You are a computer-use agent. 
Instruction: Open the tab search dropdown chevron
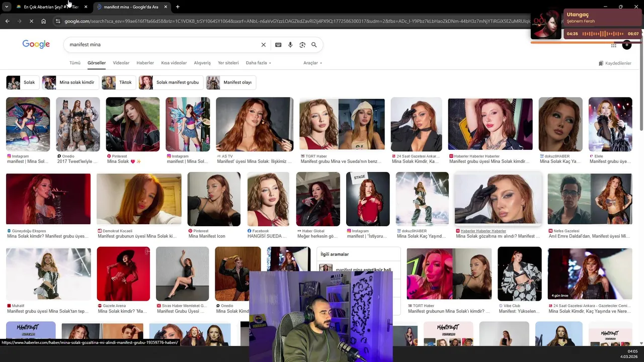click(x=6, y=7)
